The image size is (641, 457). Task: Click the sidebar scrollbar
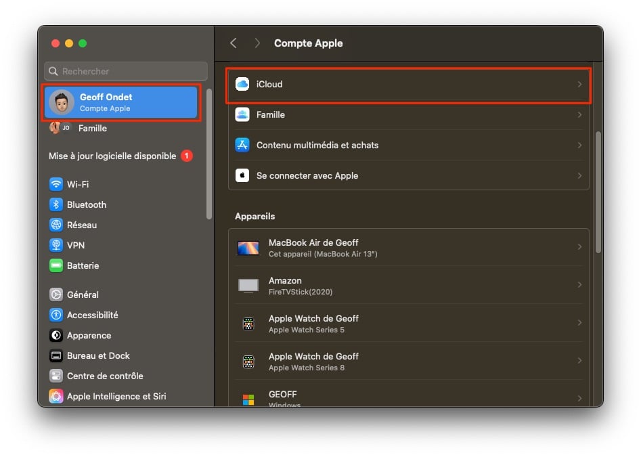(209, 154)
